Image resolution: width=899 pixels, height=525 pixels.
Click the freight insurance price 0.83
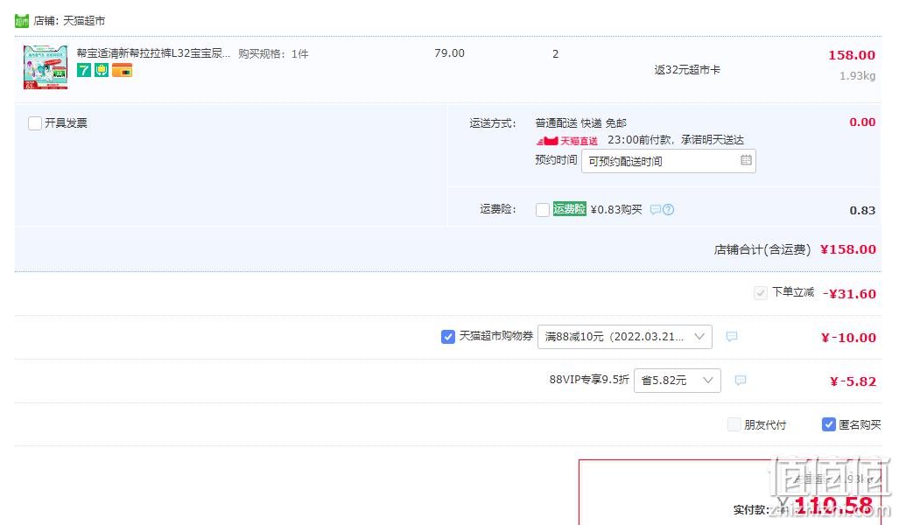[862, 210]
